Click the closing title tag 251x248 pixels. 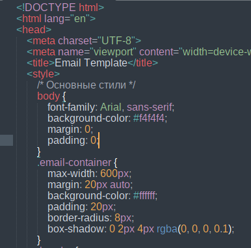click(142, 63)
